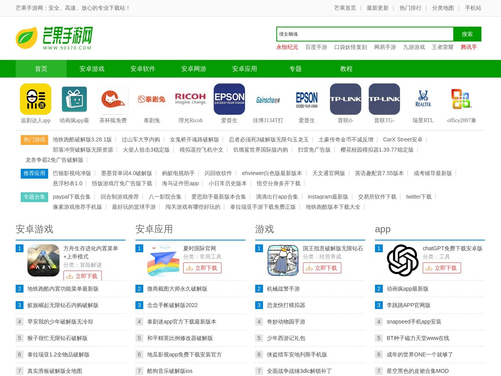Image resolution: width=501 pixels, height=376 pixels.
Task: Open the first blue EPSON 爱普生 icon
Action: coord(229,99)
